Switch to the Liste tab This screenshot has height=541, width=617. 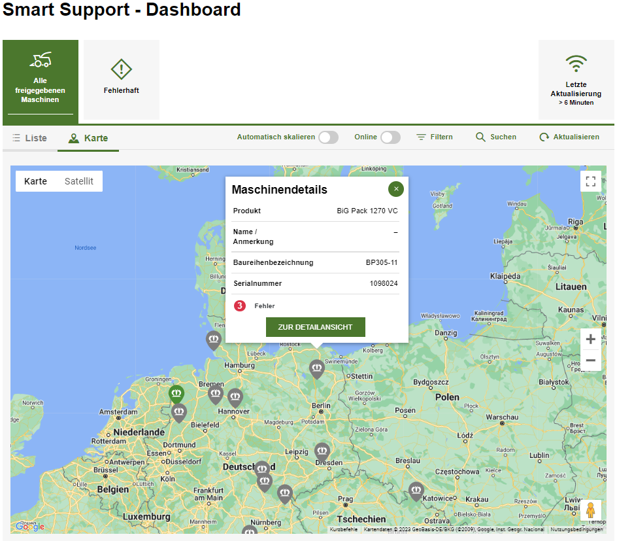click(x=29, y=138)
